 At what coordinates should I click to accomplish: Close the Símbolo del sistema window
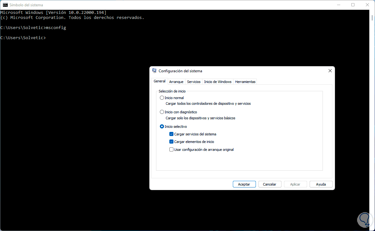tap(367, 5)
